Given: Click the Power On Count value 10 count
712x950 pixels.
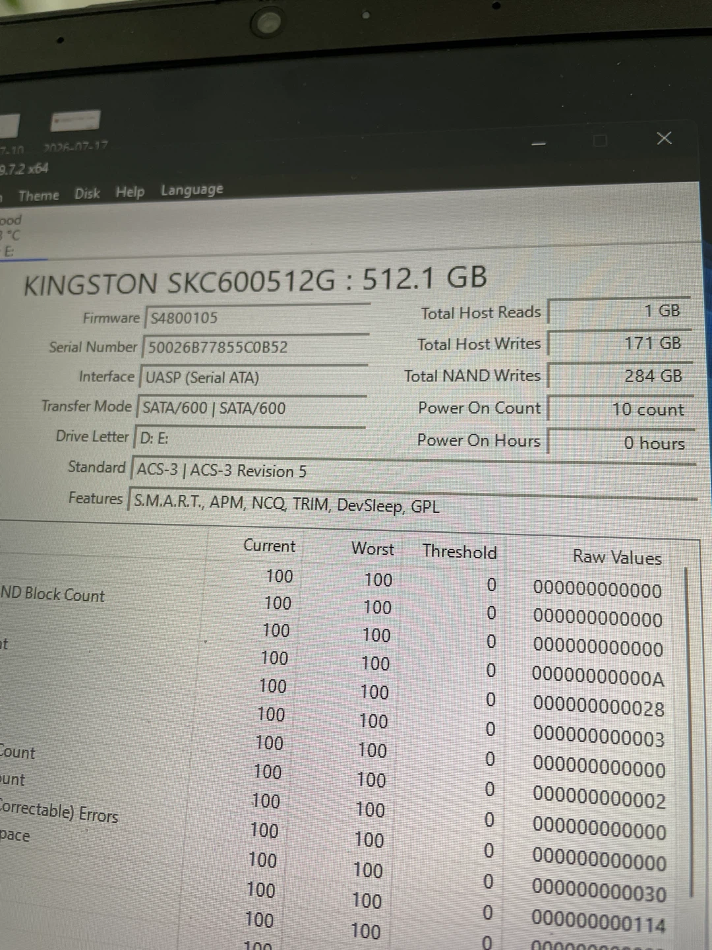Looking at the screenshot, I should (621, 410).
